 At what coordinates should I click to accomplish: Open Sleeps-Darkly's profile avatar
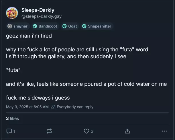(x=12, y=13)
